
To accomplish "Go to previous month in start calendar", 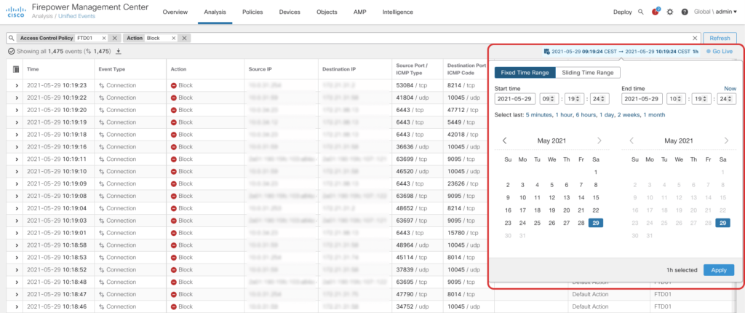I will (x=505, y=140).
